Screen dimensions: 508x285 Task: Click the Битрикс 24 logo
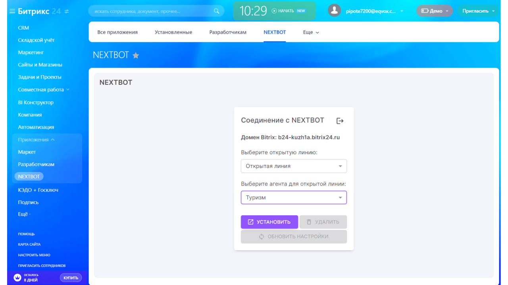39,11
